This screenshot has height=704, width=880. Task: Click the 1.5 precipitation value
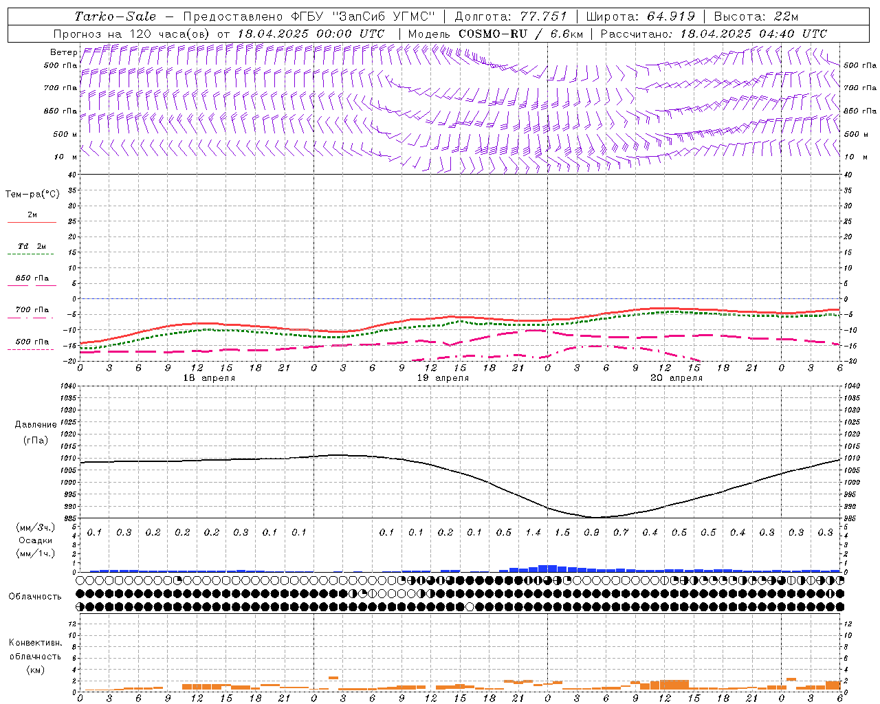pyautogui.click(x=562, y=533)
